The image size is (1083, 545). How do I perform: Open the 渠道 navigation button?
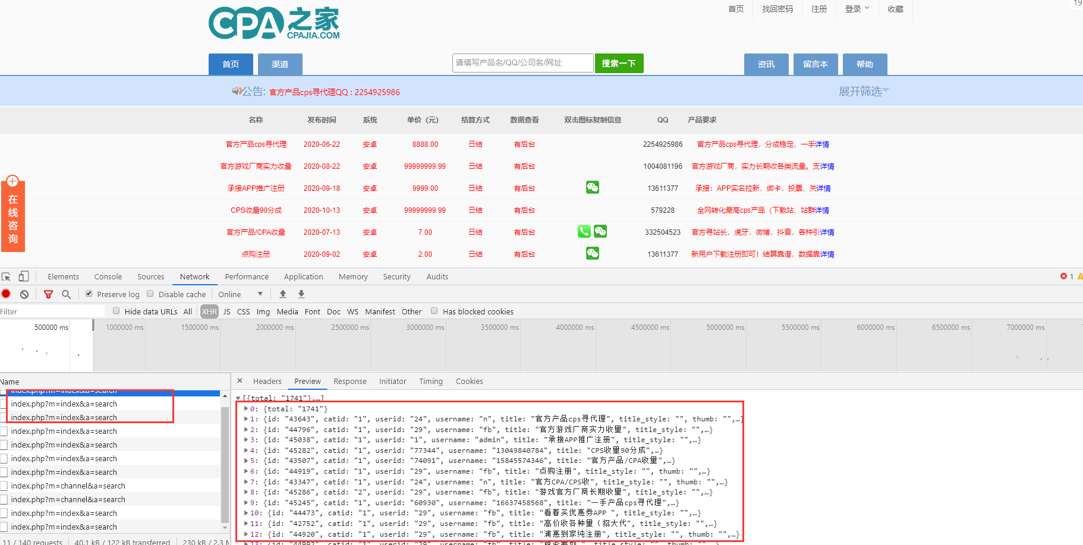(280, 64)
